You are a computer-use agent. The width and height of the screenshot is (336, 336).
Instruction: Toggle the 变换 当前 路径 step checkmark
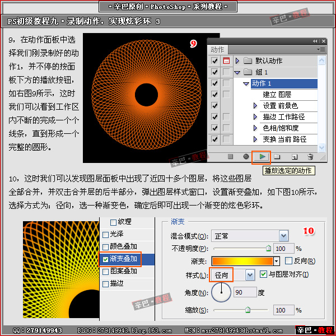[214, 139]
